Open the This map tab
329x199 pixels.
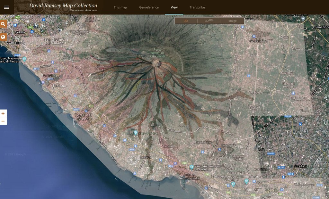(x=120, y=7)
